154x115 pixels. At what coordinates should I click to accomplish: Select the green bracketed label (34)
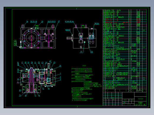click(x=15, y=45)
